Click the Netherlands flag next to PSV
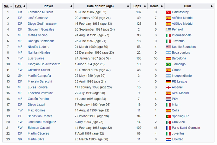217x145 pixels. click(168, 99)
